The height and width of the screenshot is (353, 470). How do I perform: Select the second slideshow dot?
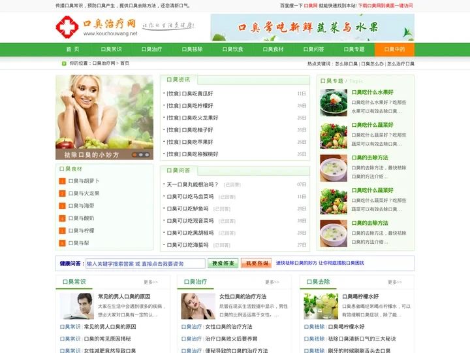coord(140,155)
